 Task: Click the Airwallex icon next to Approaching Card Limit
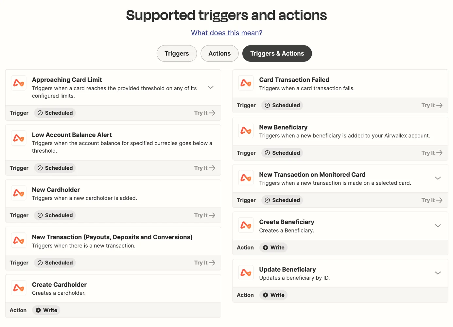19,83
